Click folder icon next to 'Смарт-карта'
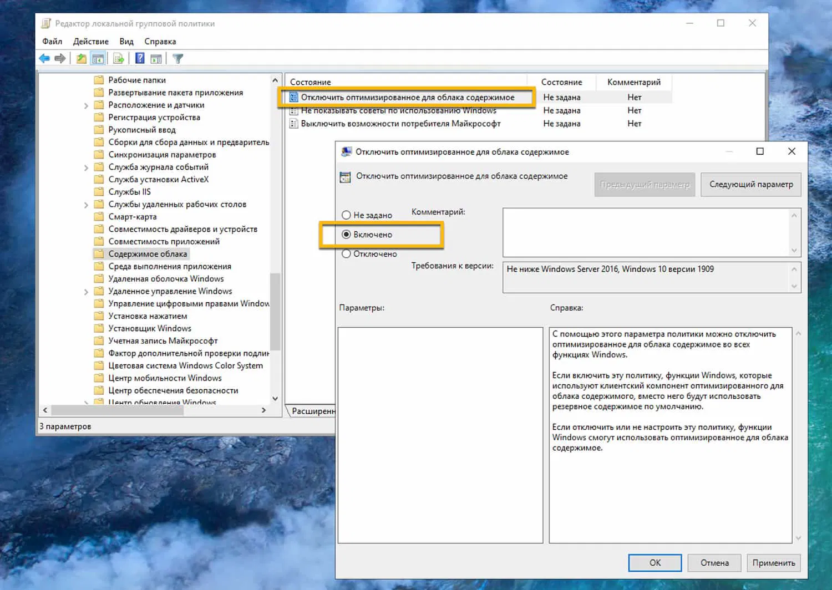This screenshot has width=832, height=590. pos(99,216)
